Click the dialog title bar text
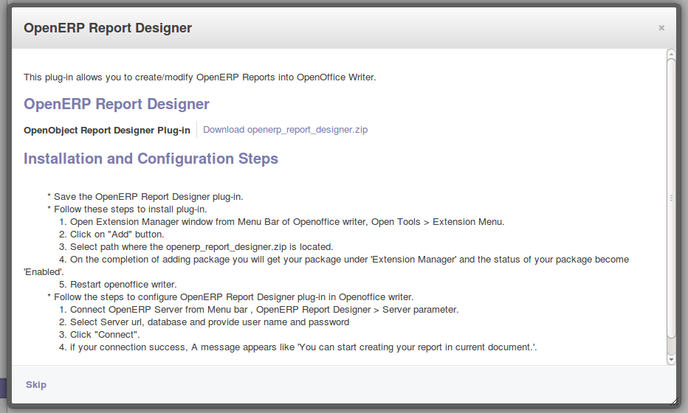 (108, 28)
